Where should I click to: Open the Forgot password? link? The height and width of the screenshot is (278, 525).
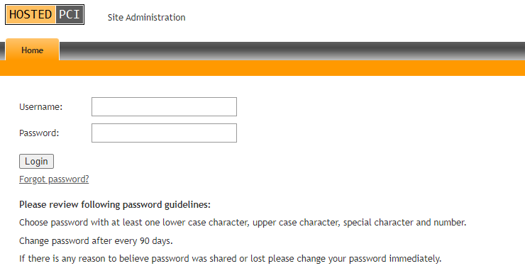click(54, 179)
